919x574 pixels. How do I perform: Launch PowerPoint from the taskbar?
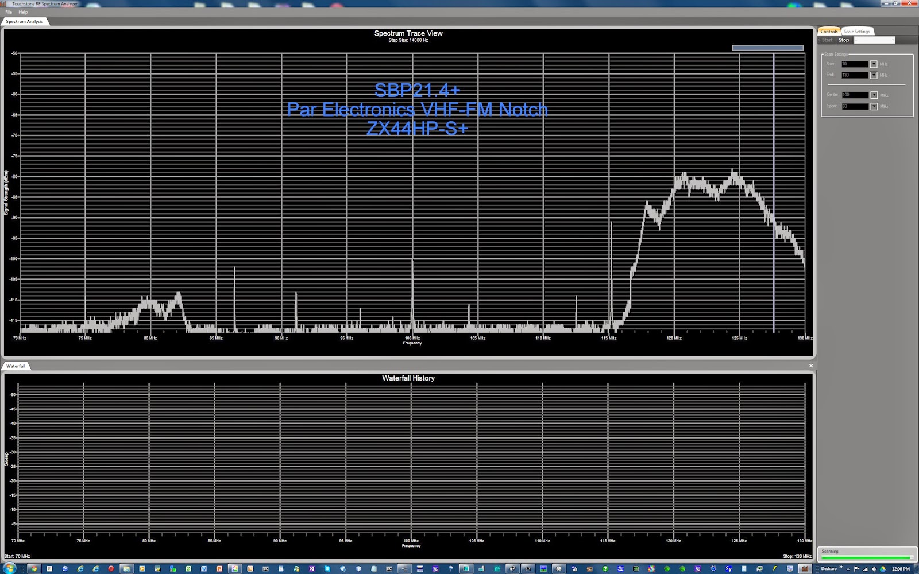click(219, 569)
